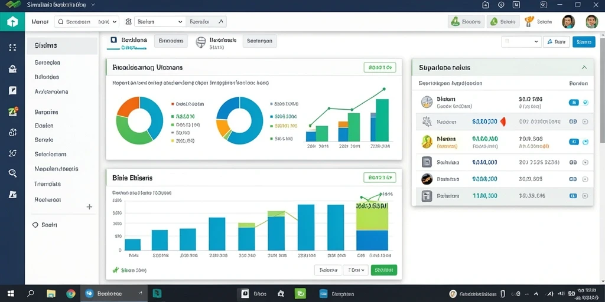
Task: Click the plus icon in the side menu
Action: [89, 207]
